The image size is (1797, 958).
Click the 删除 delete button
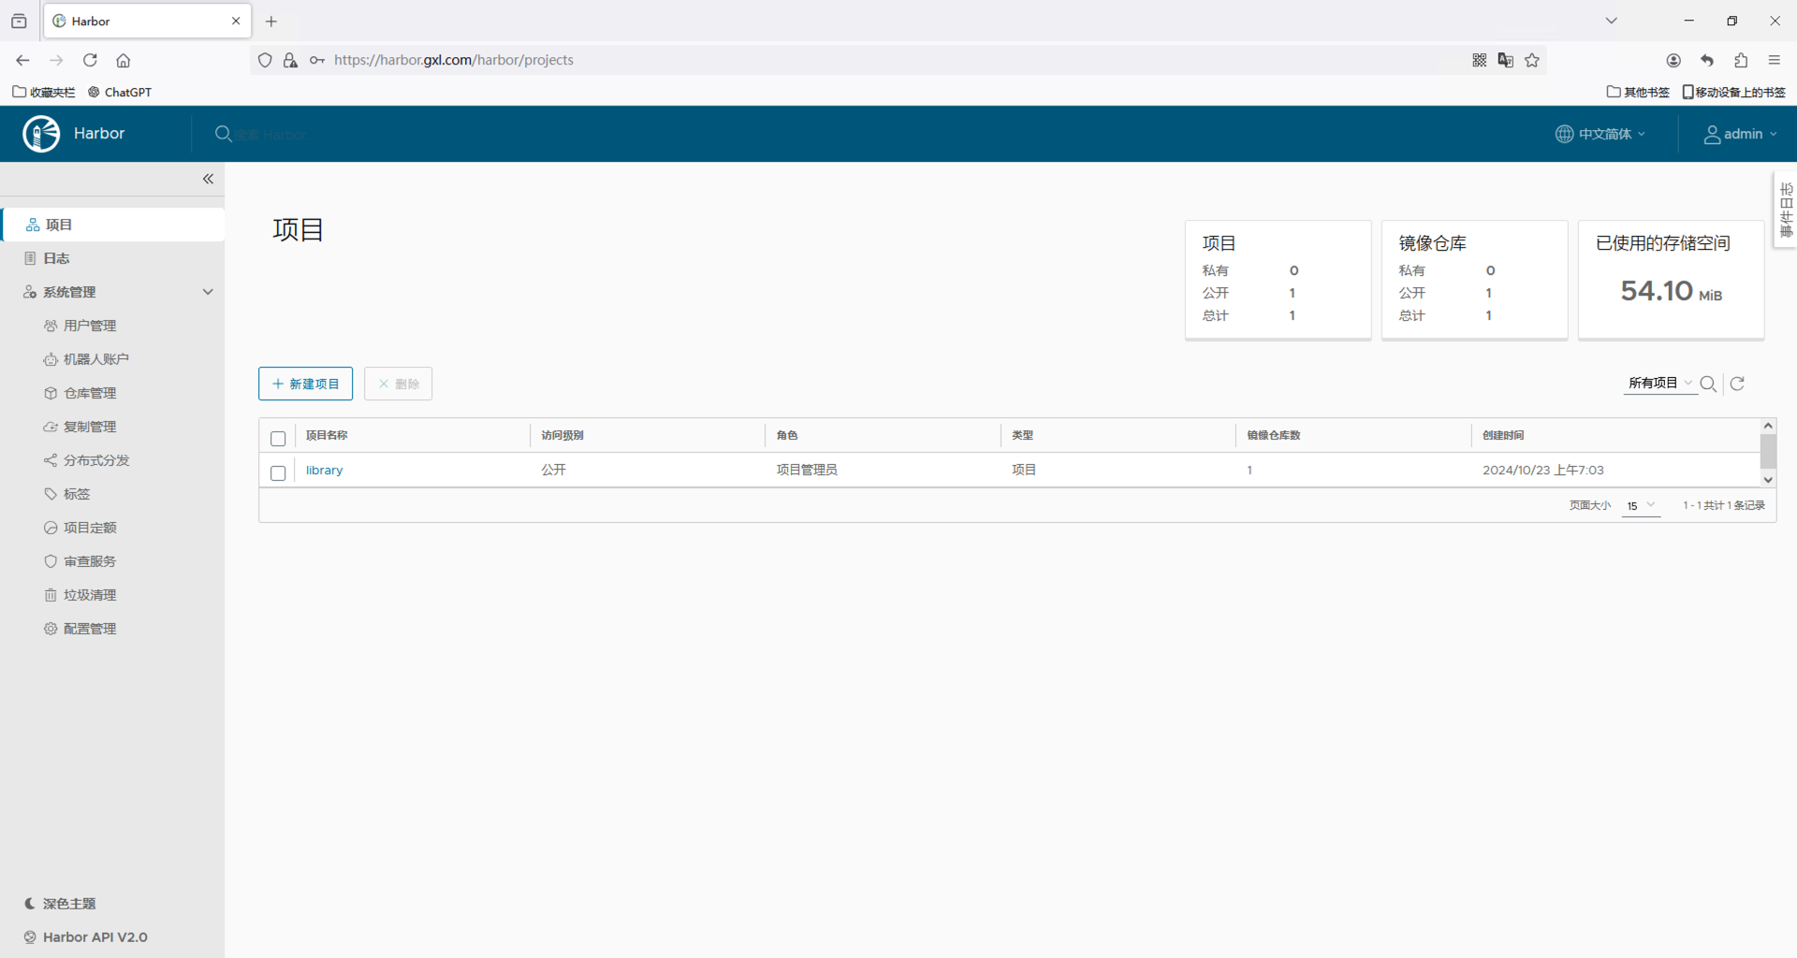click(398, 384)
